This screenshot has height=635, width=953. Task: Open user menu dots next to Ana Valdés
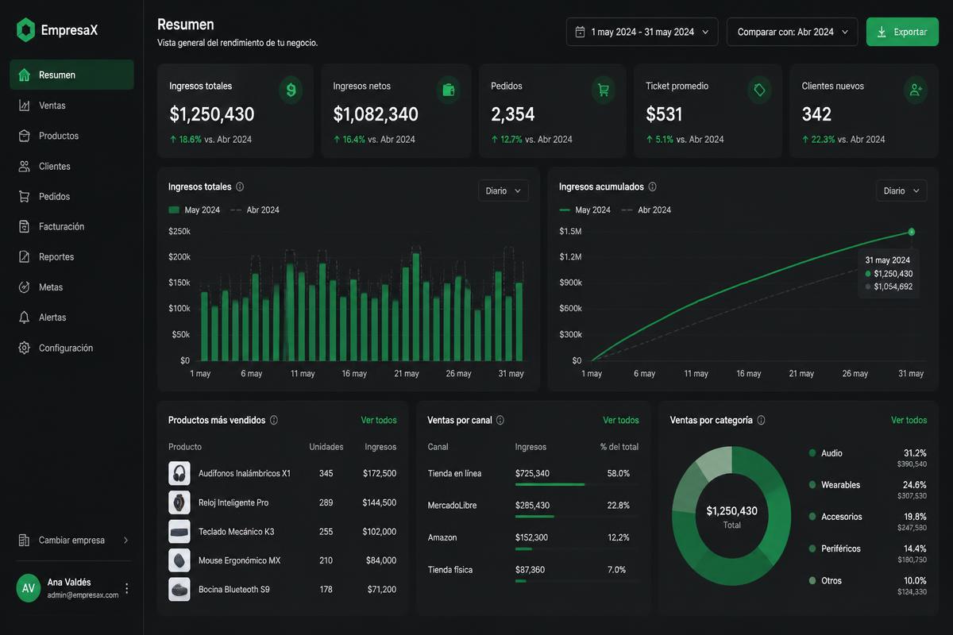(127, 588)
